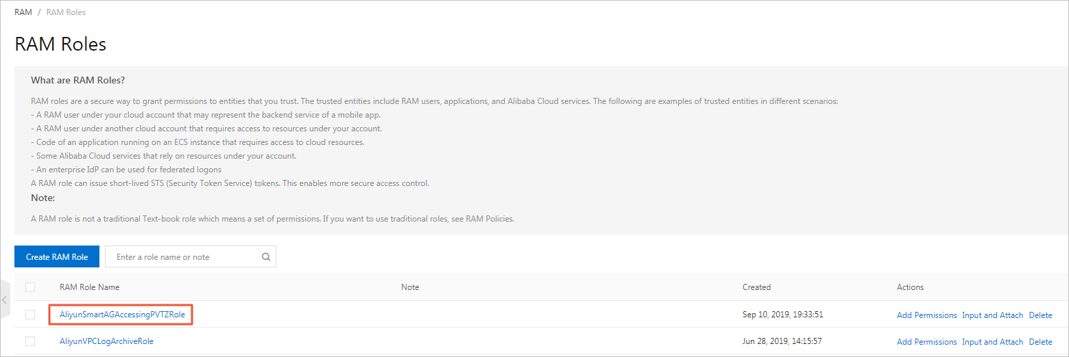Click the Note column header
Image resolution: width=1069 pixels, height=357 pixels.
410,287
